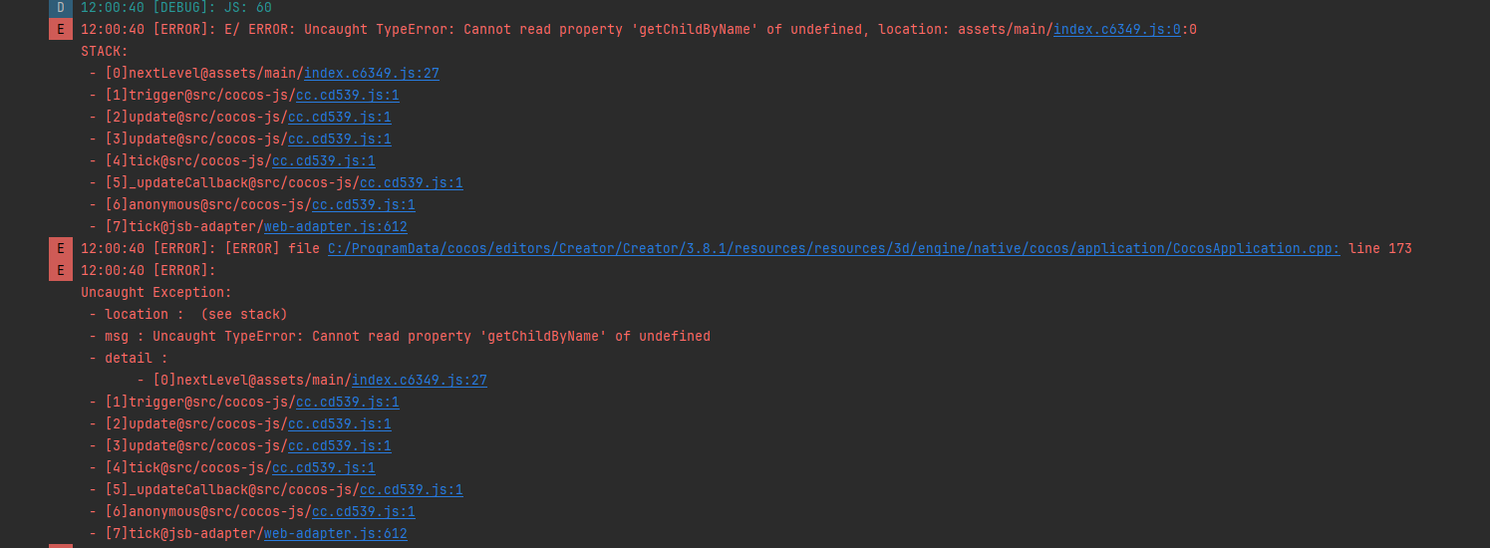Open the nextLevel index.c6349.js:27 link under detail
The height and width of the screenshot is (548, 1490).
(x=419, y=380)
